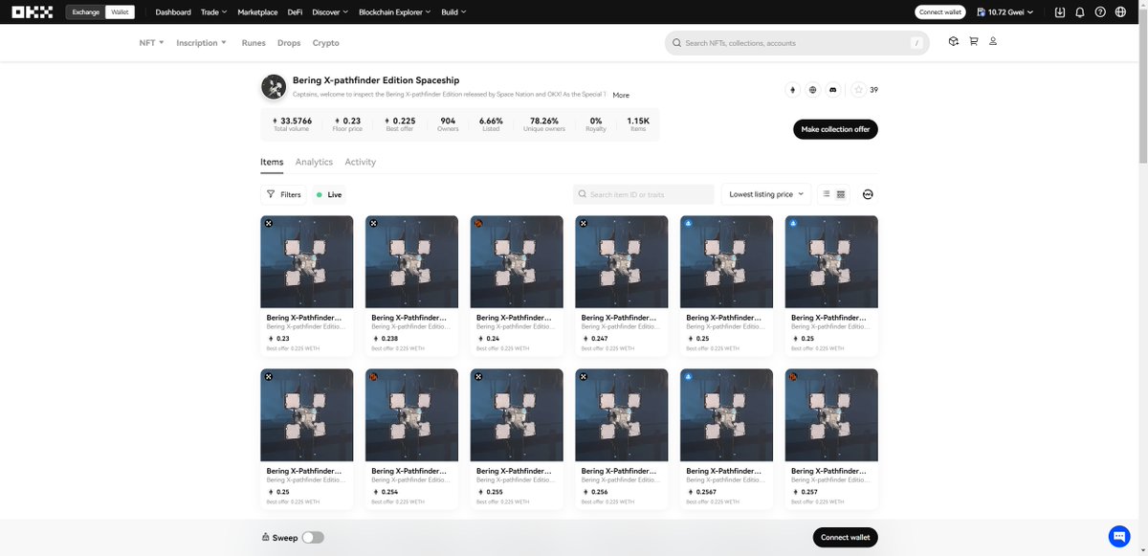1148x556 pixels.
Task: Open the NFT card priced 0.257
Action: pos(831,438)
